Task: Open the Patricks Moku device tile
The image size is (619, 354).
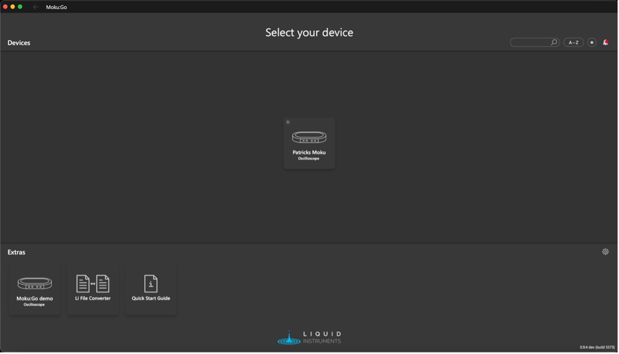Action: pos(309,144)
